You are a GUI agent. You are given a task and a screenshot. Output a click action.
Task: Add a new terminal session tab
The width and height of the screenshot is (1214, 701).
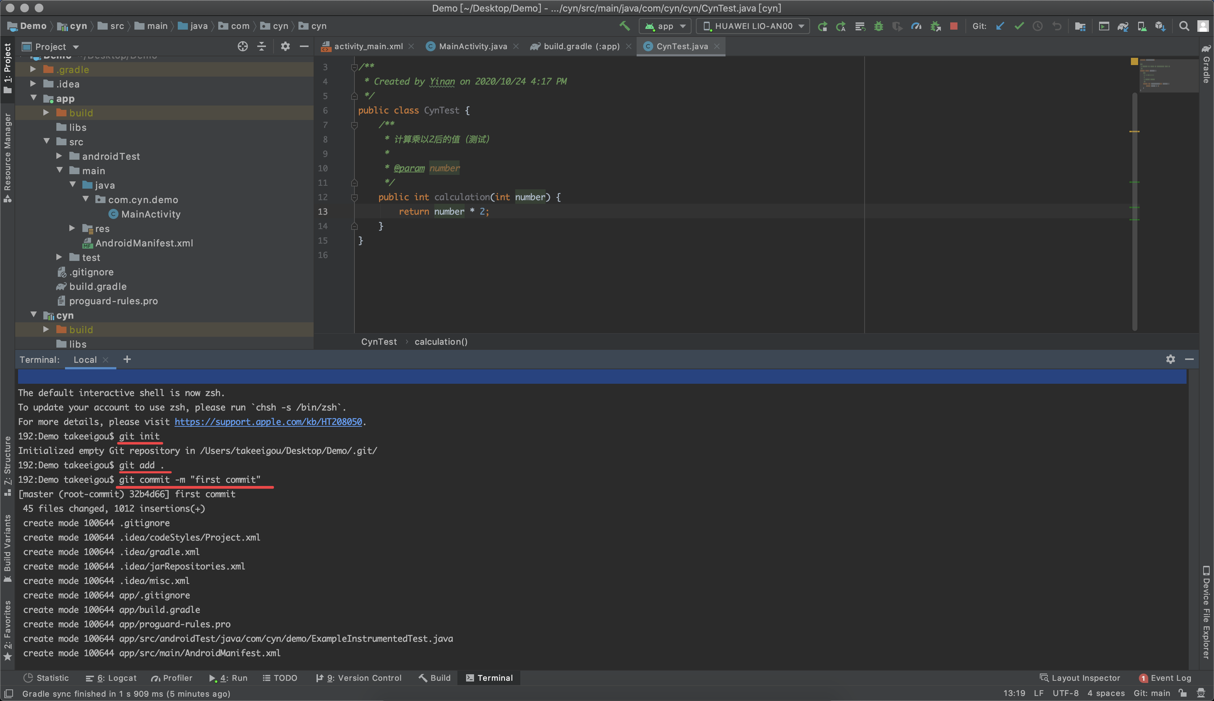click(x=127, y=360)
